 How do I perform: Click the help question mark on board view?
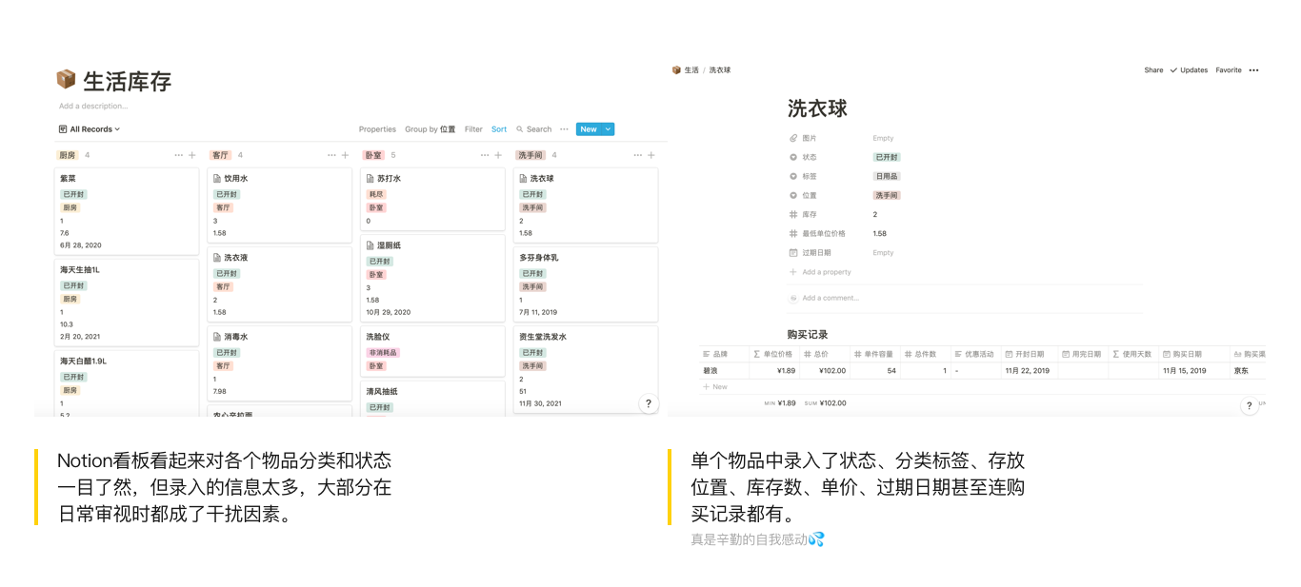649,403
